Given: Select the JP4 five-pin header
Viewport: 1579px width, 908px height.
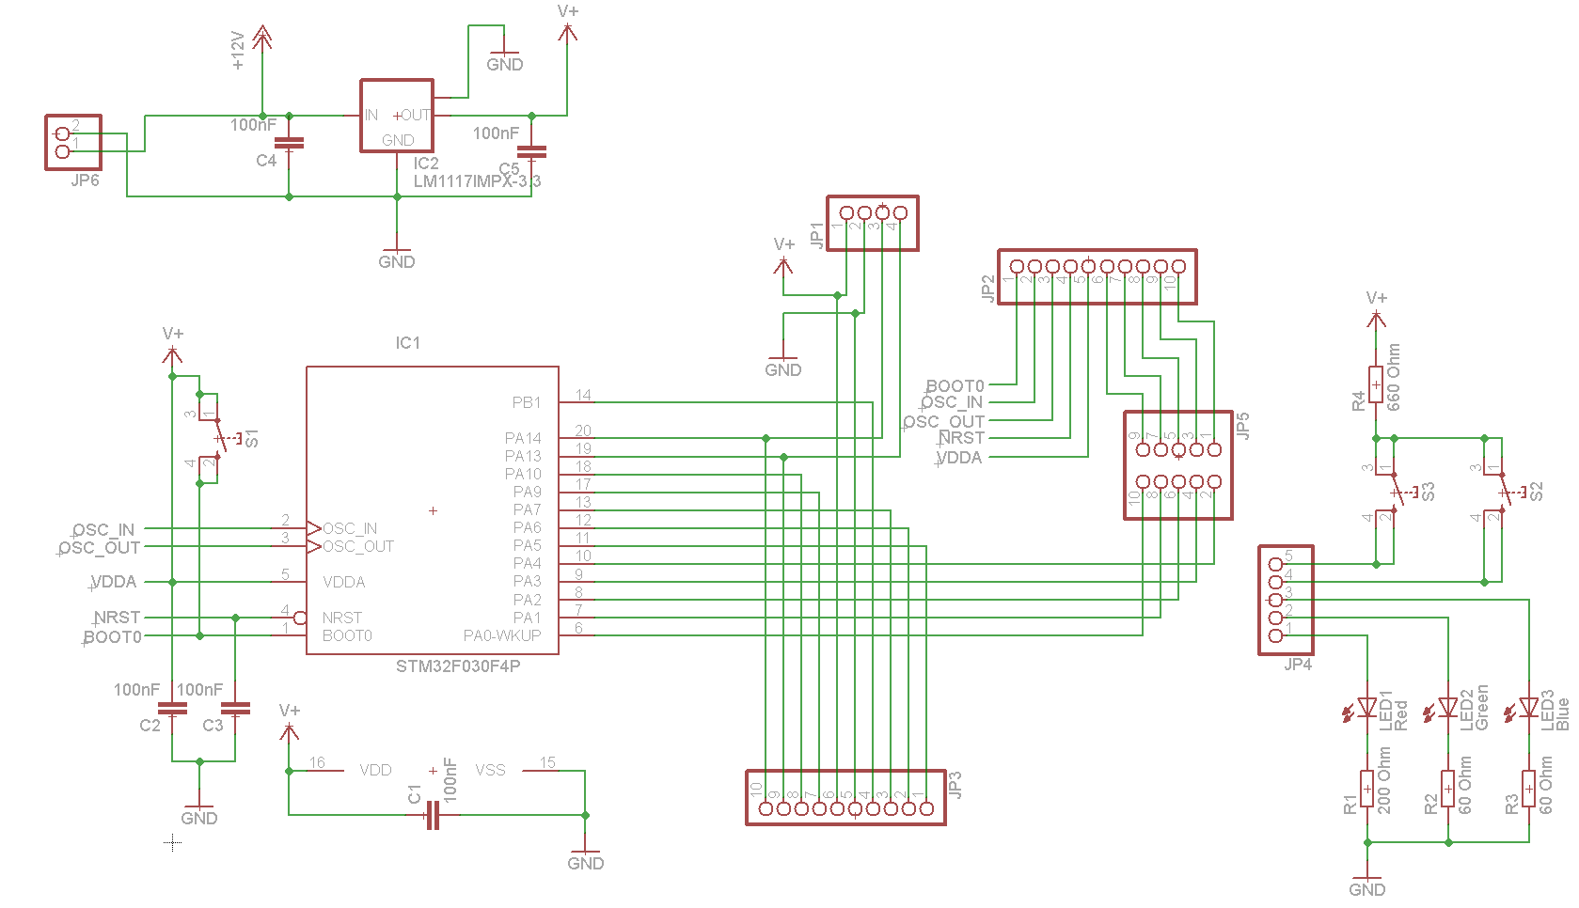Looking at the screenshot, I should [1286, 600].
